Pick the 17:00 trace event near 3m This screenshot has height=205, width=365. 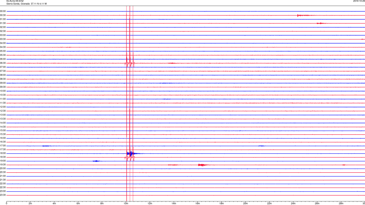point(46,146)
